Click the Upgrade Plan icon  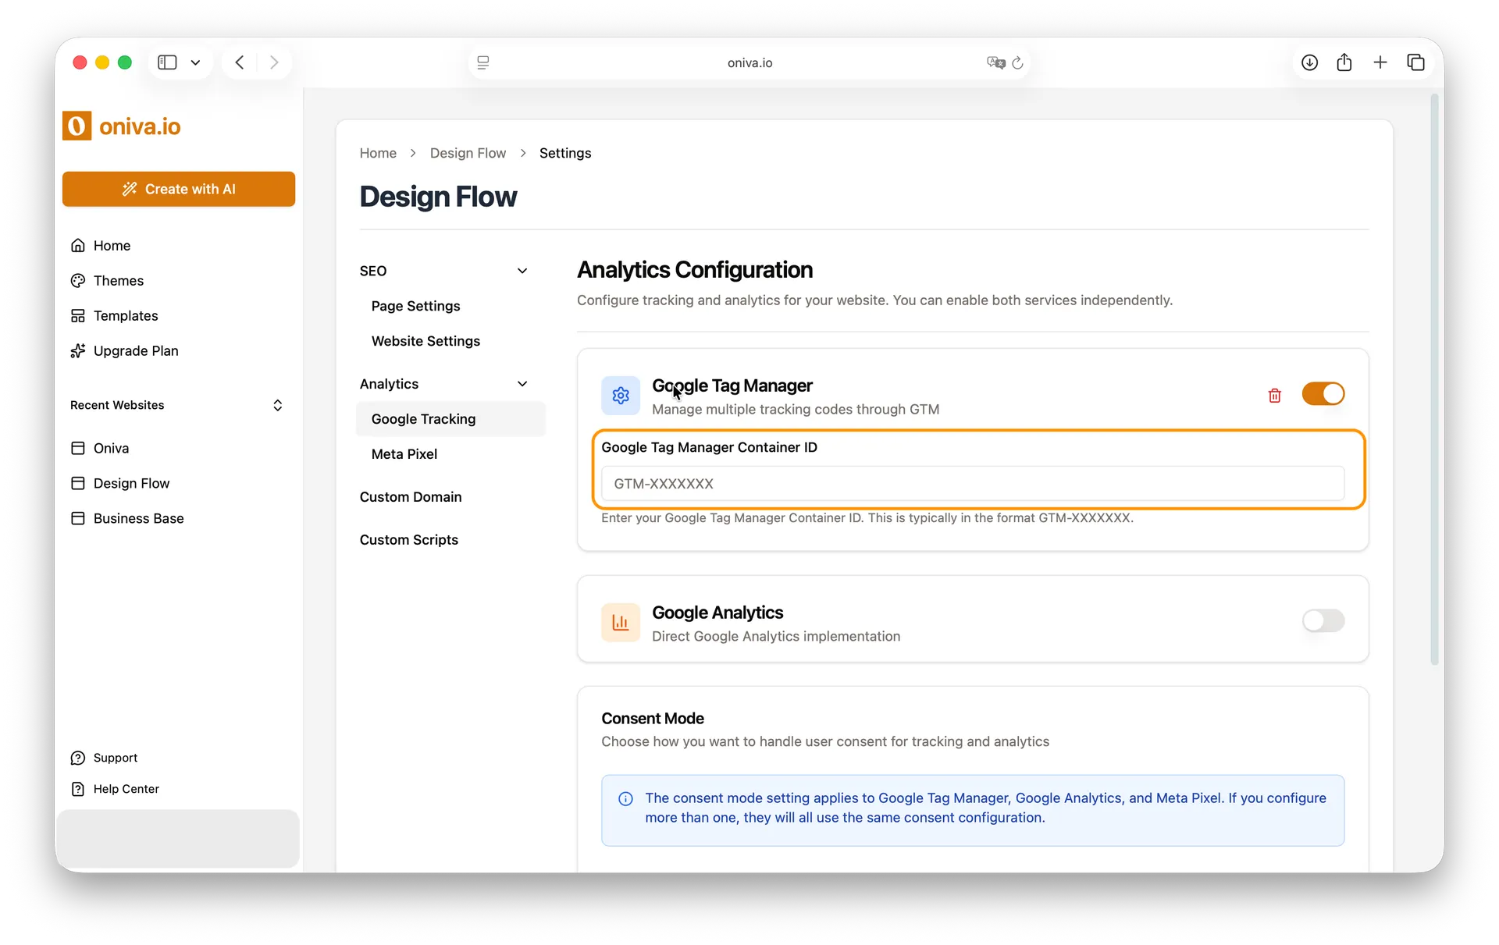79,350
